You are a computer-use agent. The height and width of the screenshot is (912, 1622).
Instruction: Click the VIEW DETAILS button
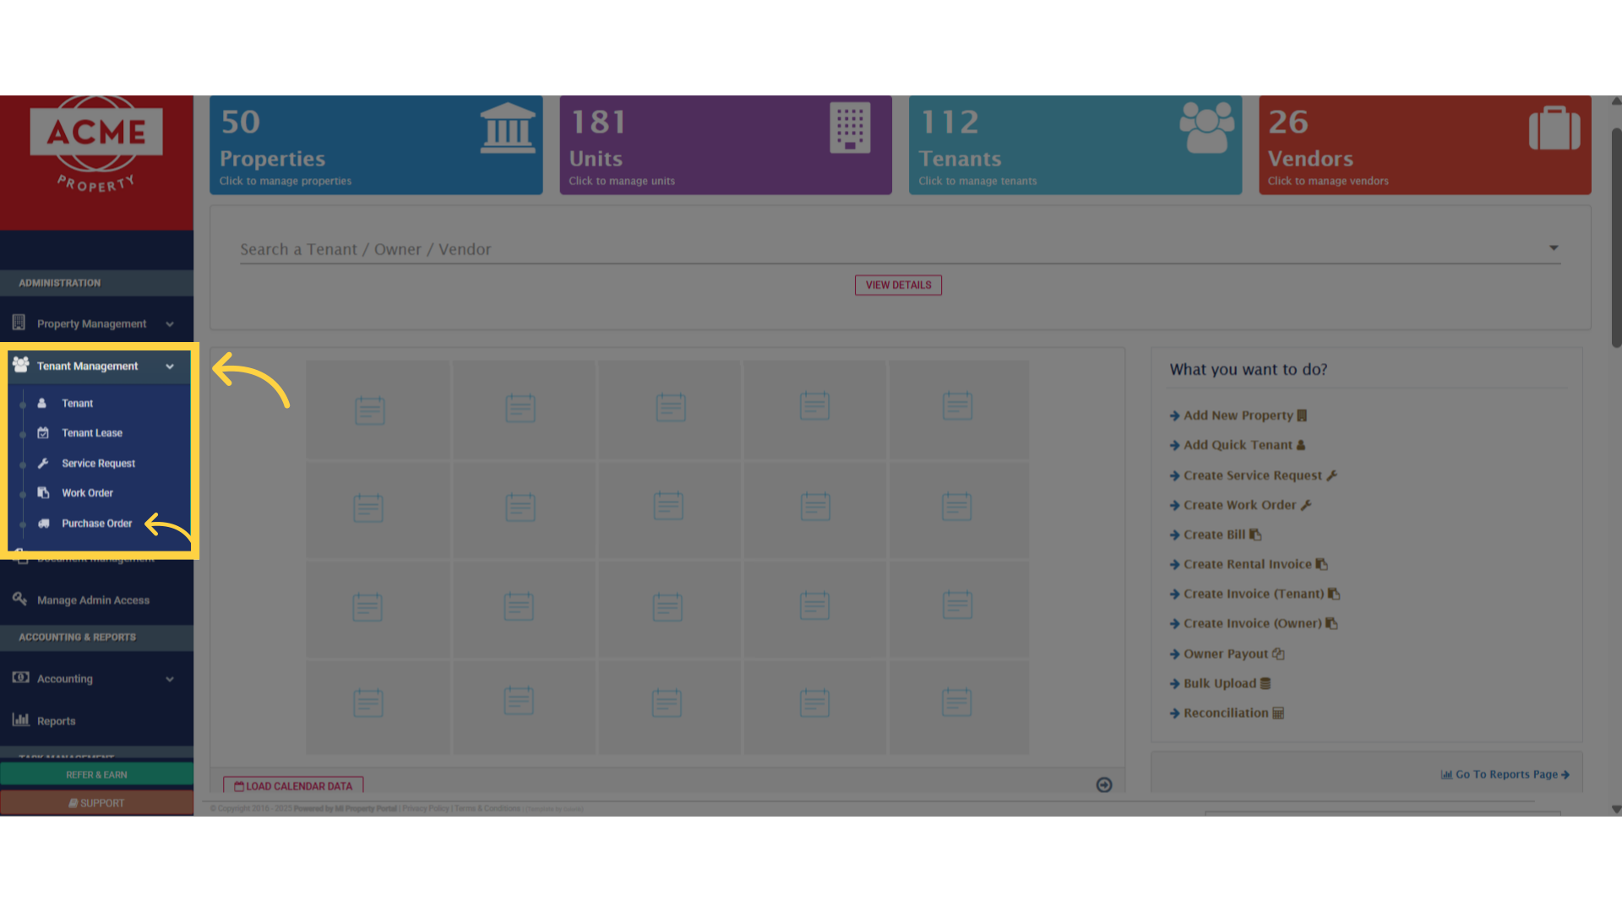(x=897, y=285)
